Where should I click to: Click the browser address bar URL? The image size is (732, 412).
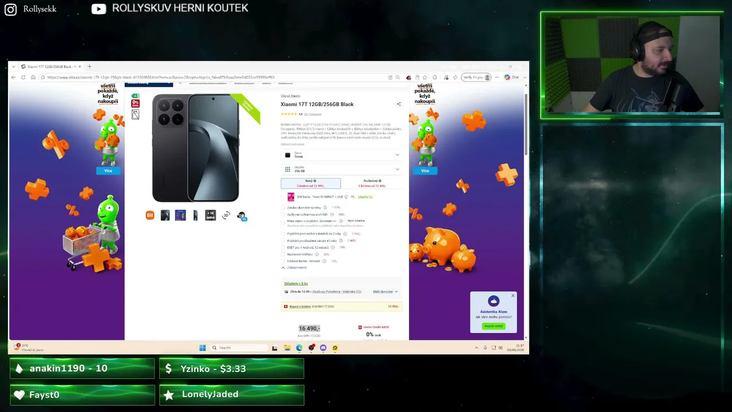161,77
